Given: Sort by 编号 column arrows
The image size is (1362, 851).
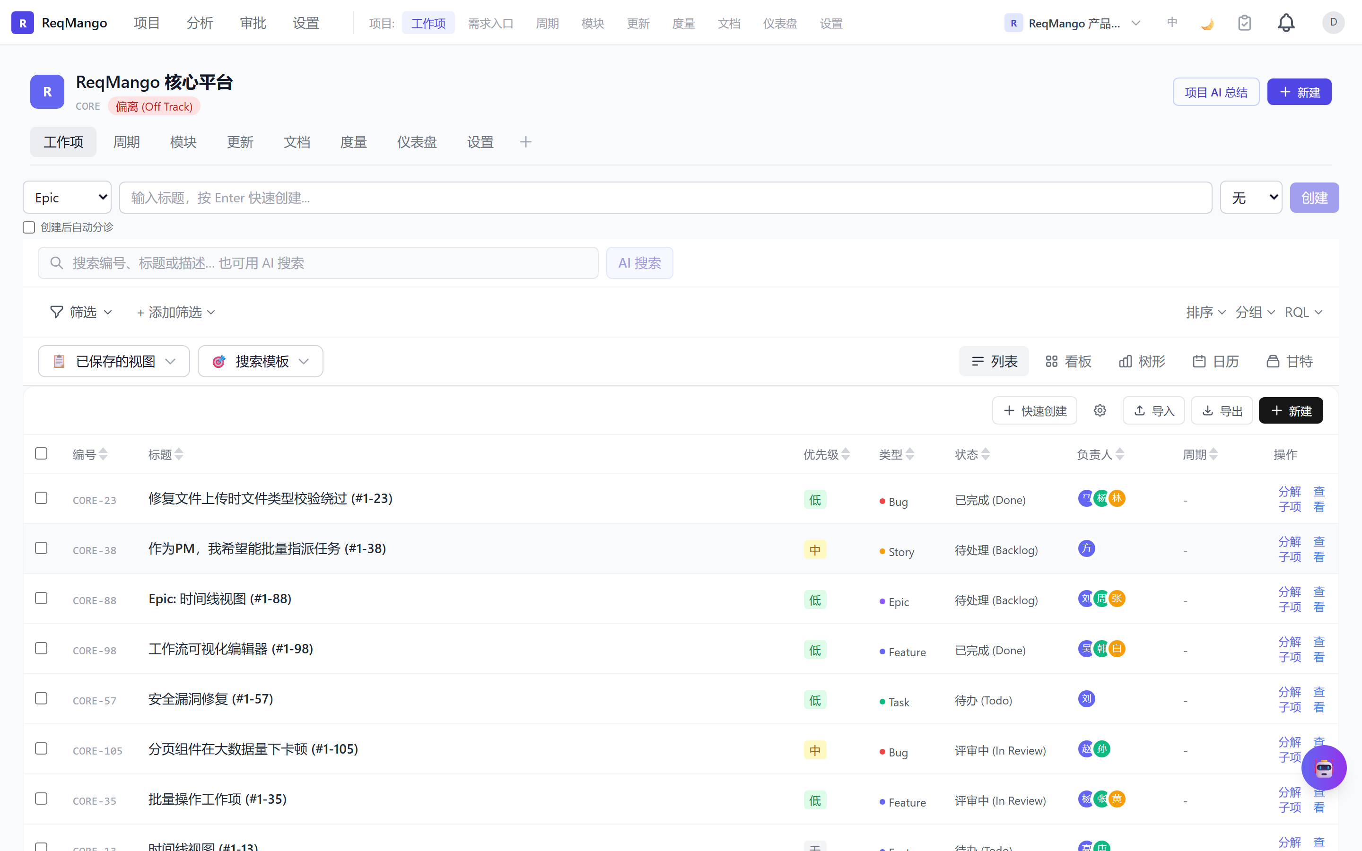Looking at the screenshot, I should pos(103,454).
